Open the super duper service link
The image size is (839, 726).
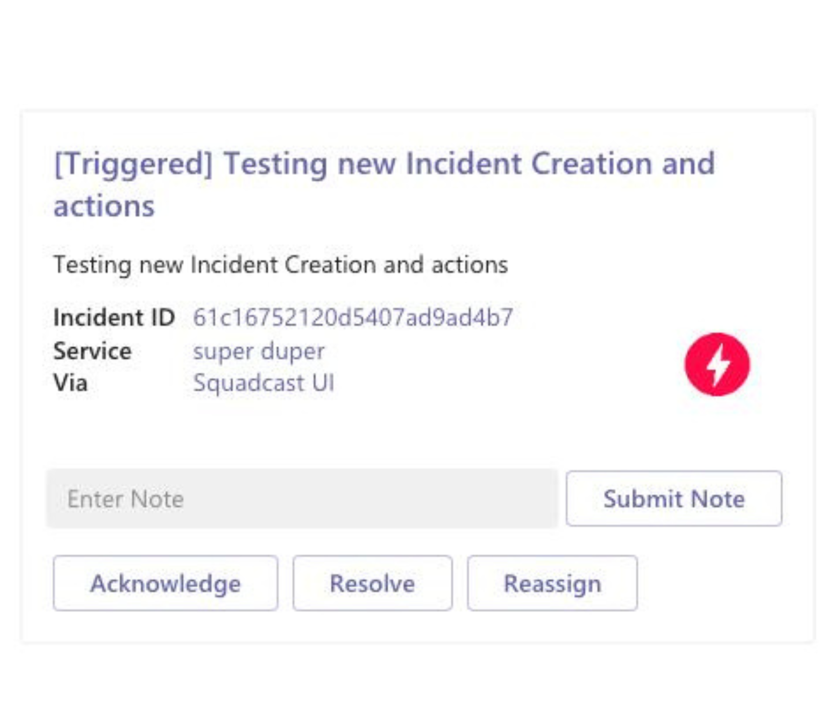click(259, 351)
